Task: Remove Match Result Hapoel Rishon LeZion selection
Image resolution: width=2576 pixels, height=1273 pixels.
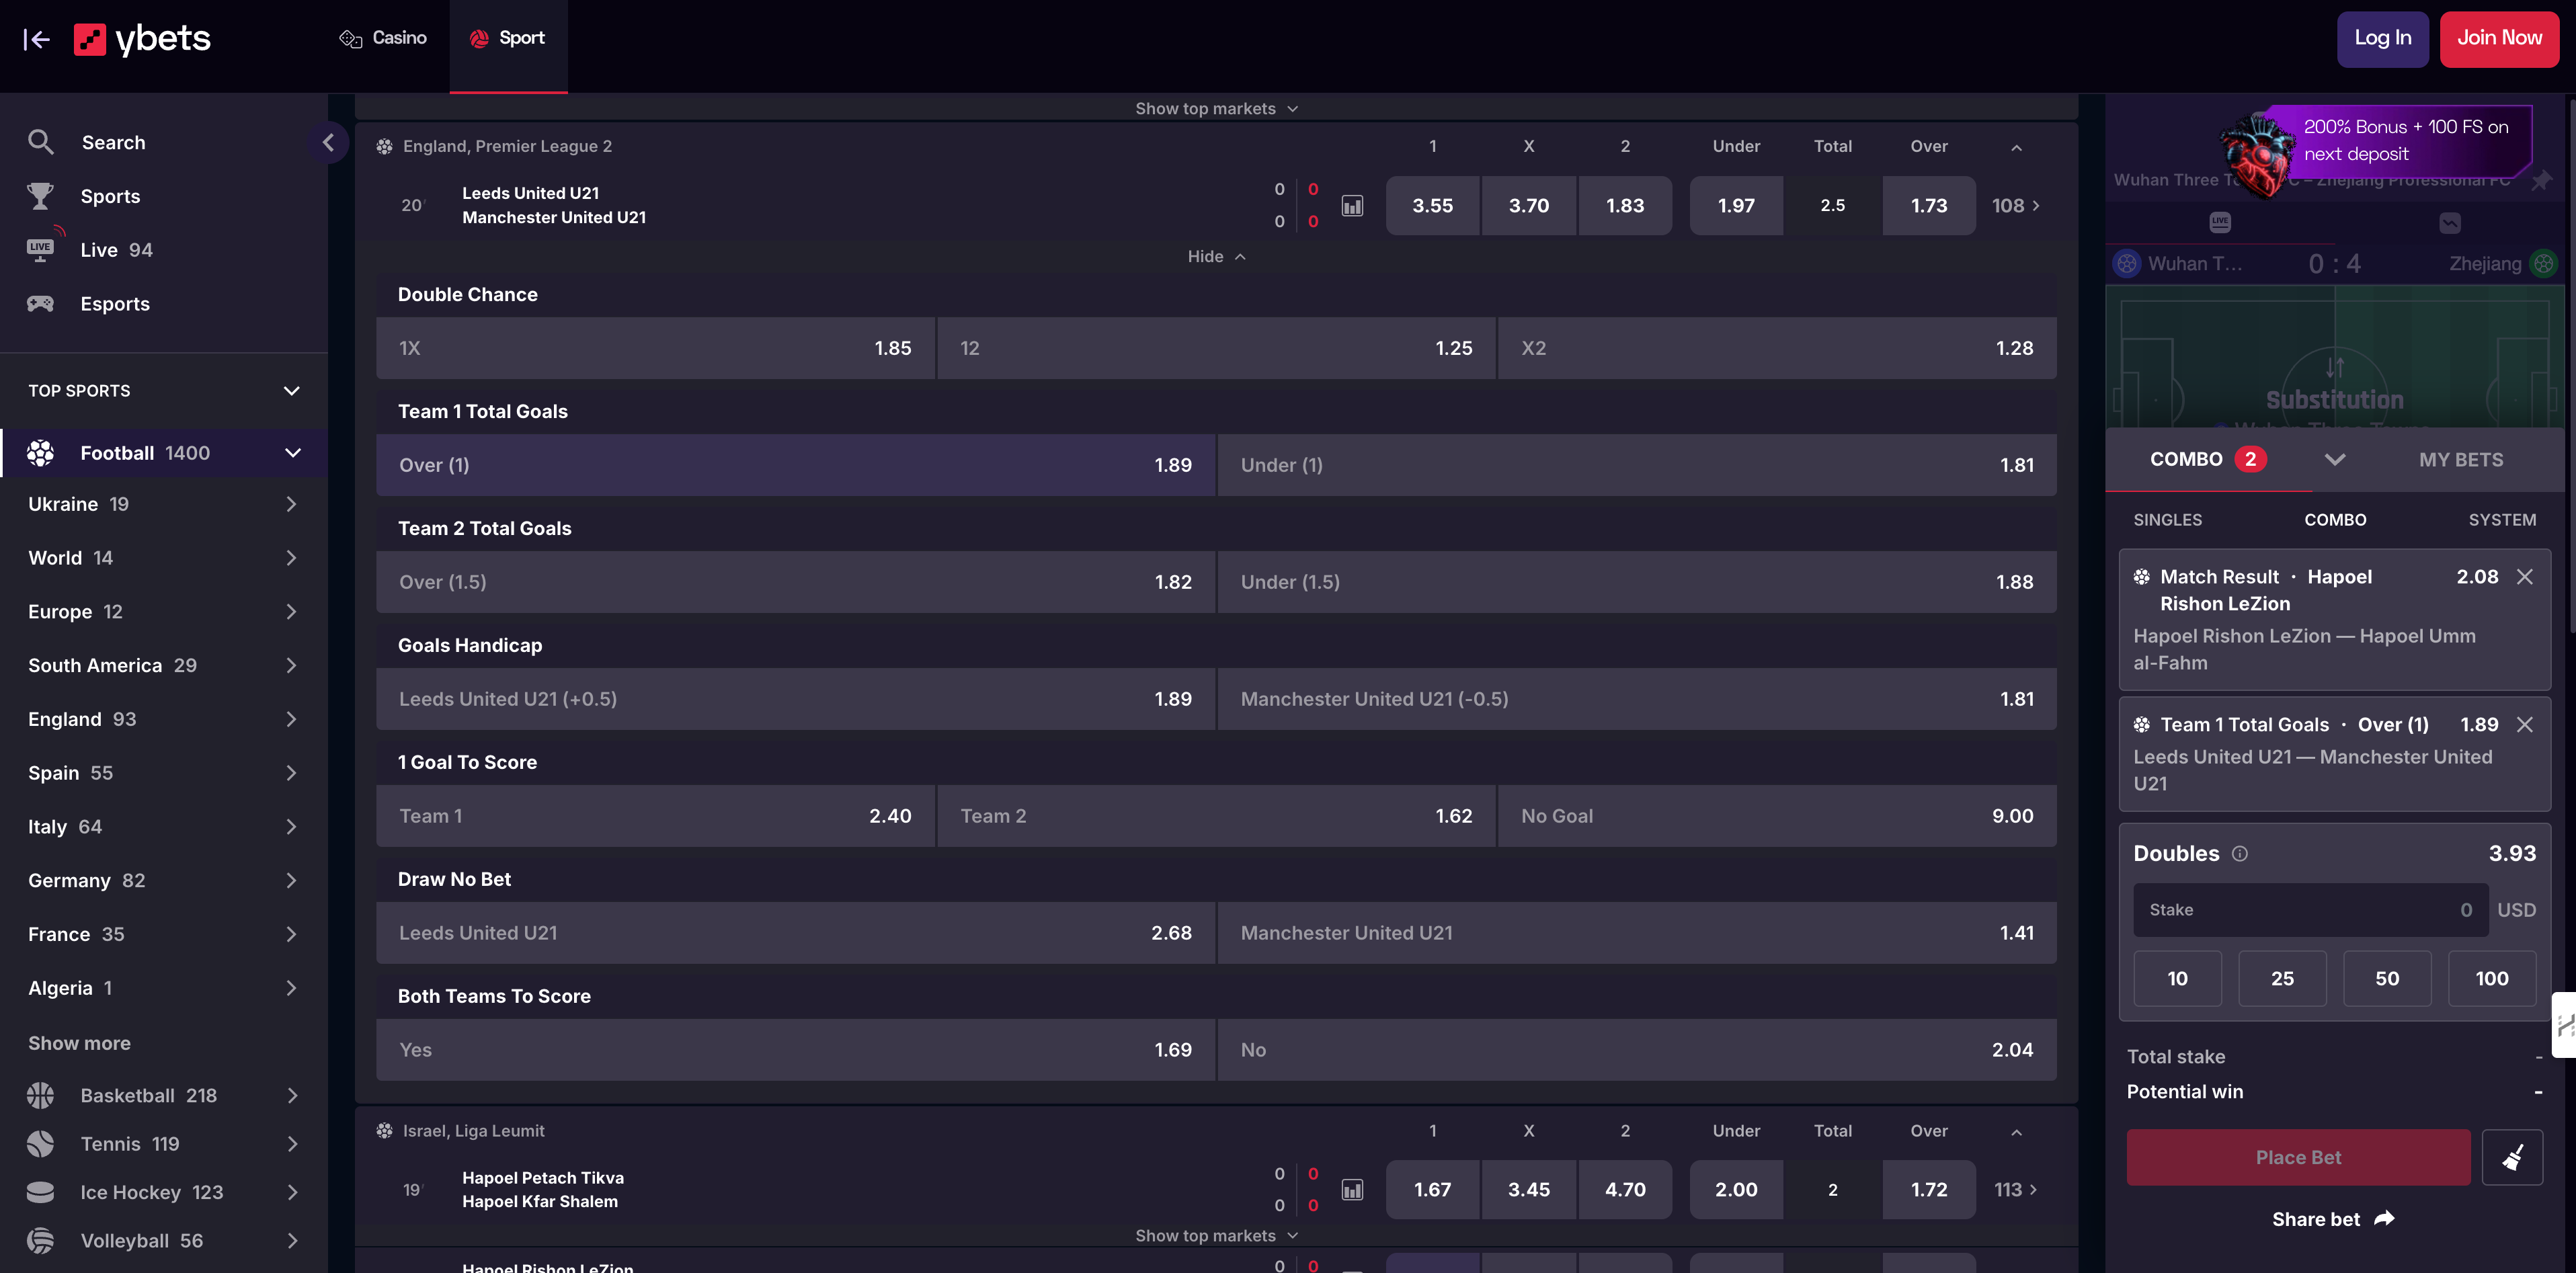Action: [2524, 577]
